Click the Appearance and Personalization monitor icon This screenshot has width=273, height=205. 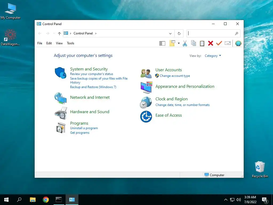point(146,87)
